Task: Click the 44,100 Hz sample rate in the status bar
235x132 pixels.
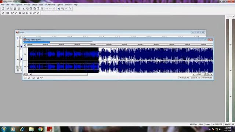Action: point(193,124)
